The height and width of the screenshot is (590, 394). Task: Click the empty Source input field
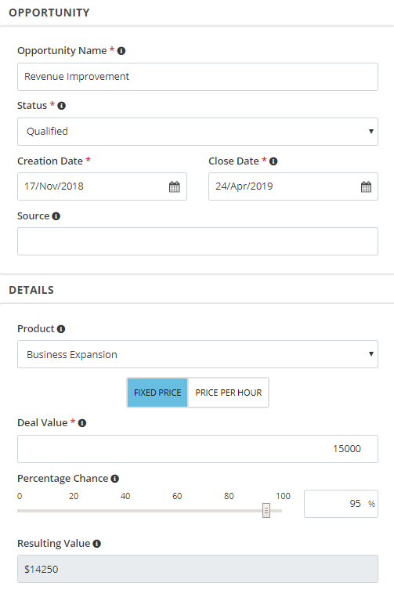pos(197,241)
